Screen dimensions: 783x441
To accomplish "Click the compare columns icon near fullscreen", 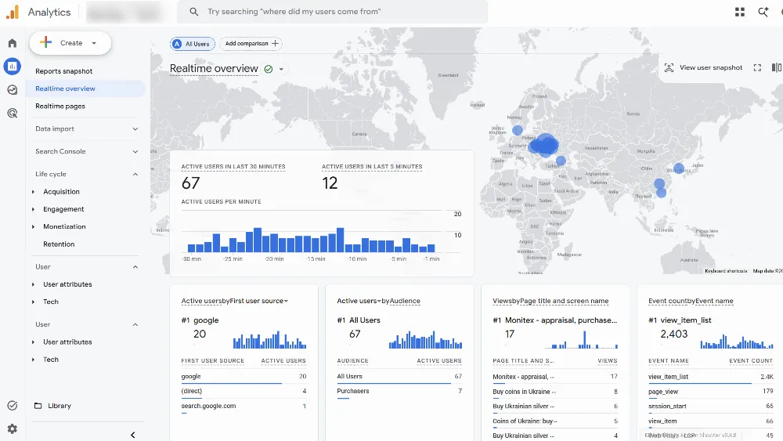I will 776,67.
